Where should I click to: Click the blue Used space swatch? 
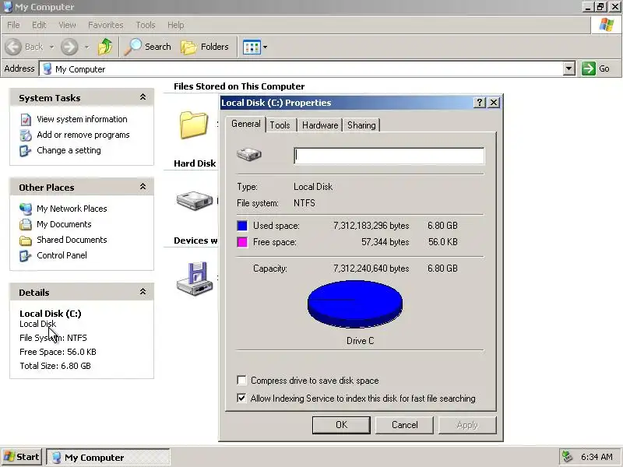click(x=242, y=226)
